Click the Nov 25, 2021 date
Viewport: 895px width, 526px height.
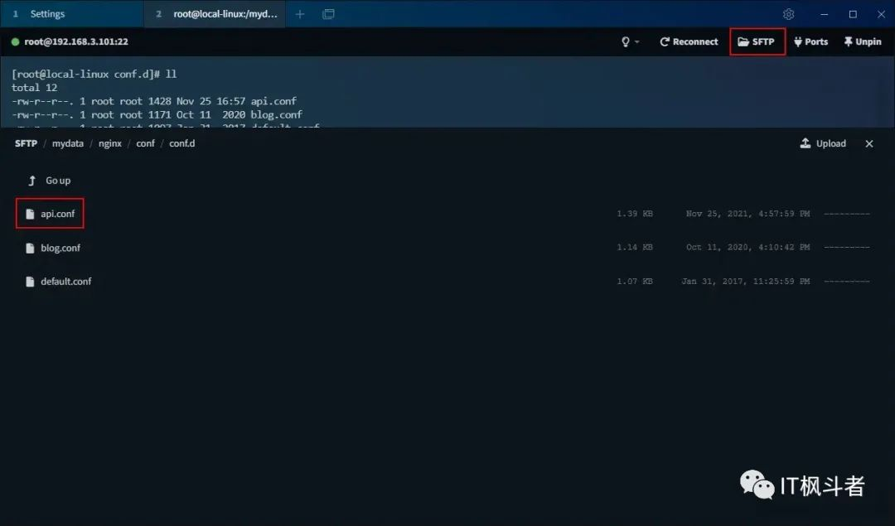pyautogui.click(x=747, y=214)
